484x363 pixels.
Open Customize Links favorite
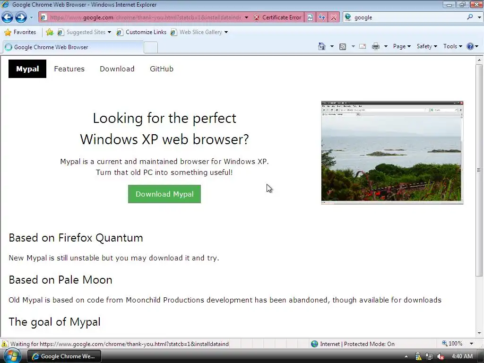click(x=141, y=32)
